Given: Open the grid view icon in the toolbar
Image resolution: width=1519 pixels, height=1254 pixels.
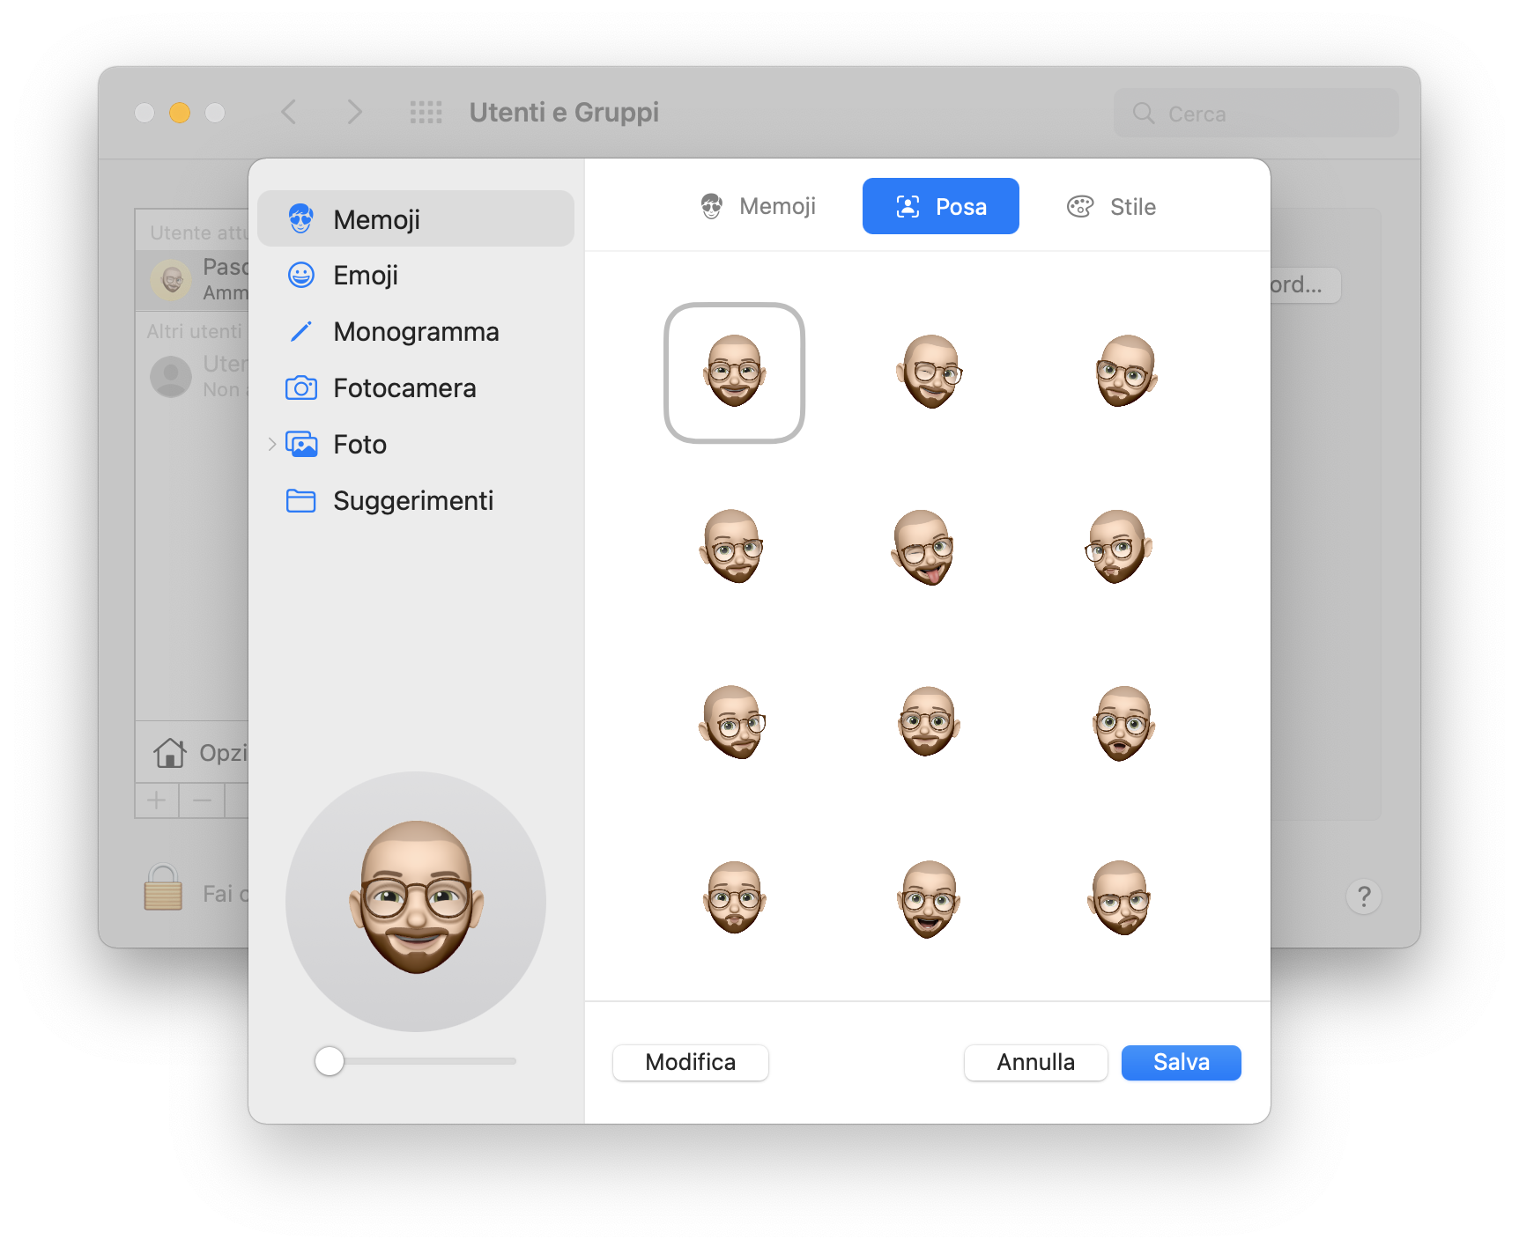Looking at the screenshot, I should (x=426, y=112).
